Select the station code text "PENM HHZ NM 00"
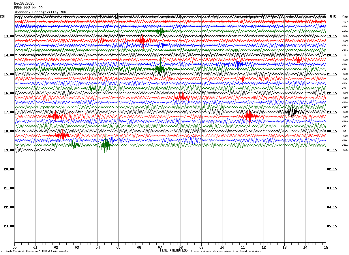 tap(28, 8)
